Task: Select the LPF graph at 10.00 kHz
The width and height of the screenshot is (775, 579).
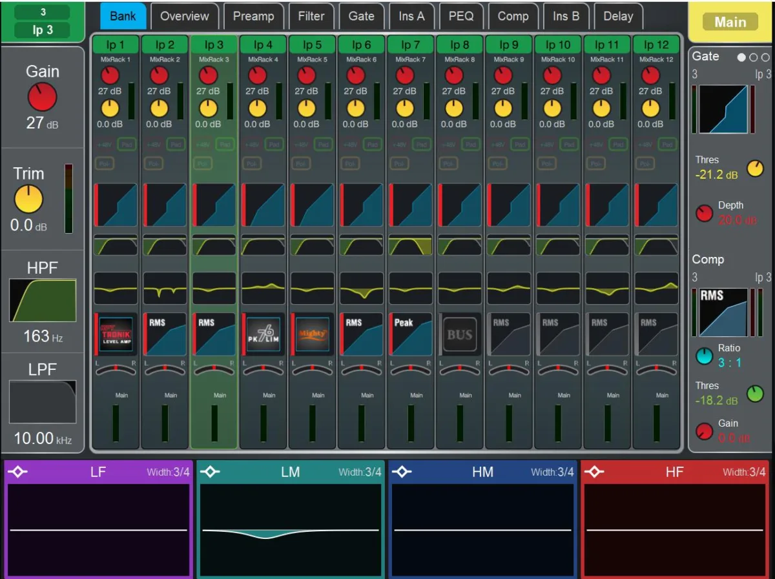Action: click(x=43, y=401)
